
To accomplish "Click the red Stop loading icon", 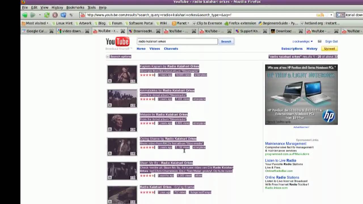I will coord(55,15).
